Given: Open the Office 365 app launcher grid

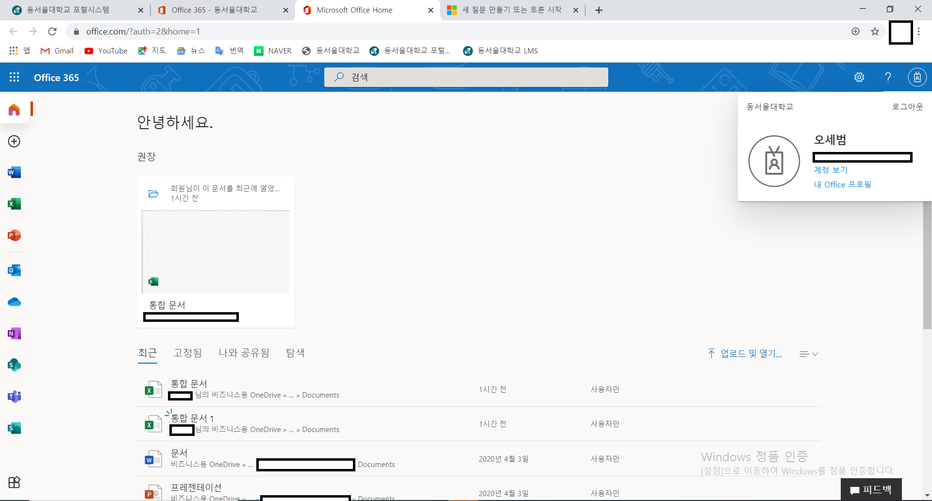Looking at the screenshot, I should click(15, 77).
